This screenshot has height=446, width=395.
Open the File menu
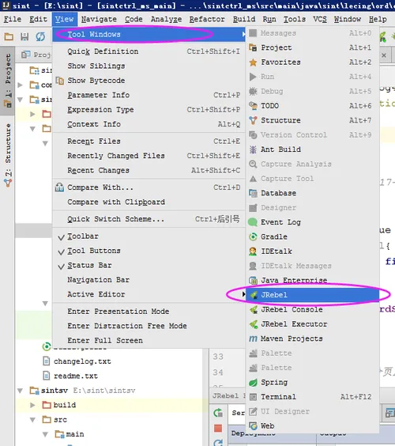click(13, 19)
